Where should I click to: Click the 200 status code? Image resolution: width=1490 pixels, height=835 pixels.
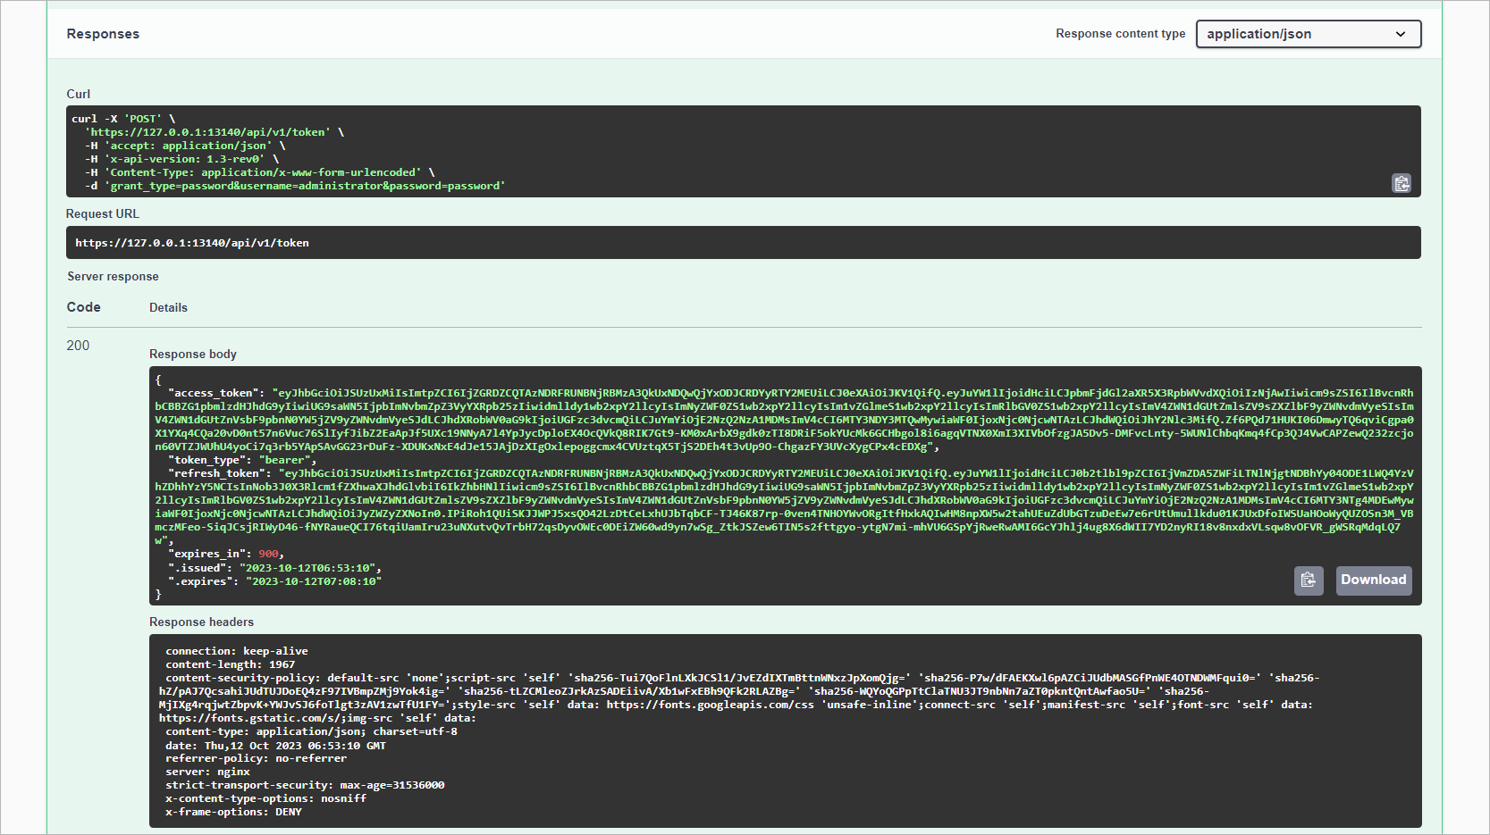pos(78,346)
